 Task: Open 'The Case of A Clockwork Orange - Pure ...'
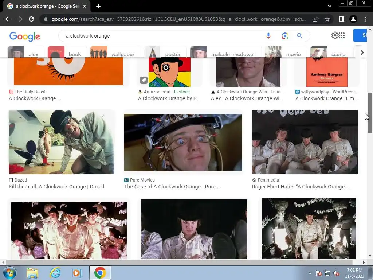pyautogui.click(x=172, y=187)
